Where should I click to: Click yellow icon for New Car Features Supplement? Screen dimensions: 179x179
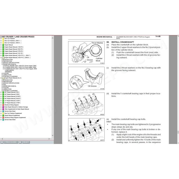(x=3, y=113)
